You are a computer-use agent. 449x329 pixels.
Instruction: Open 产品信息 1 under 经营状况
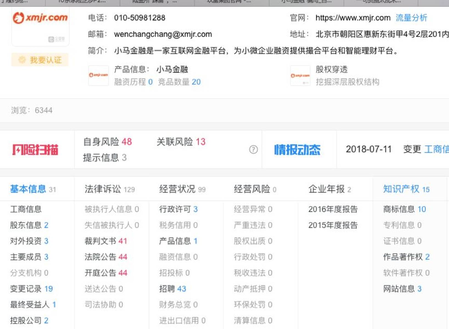[178, 241]
